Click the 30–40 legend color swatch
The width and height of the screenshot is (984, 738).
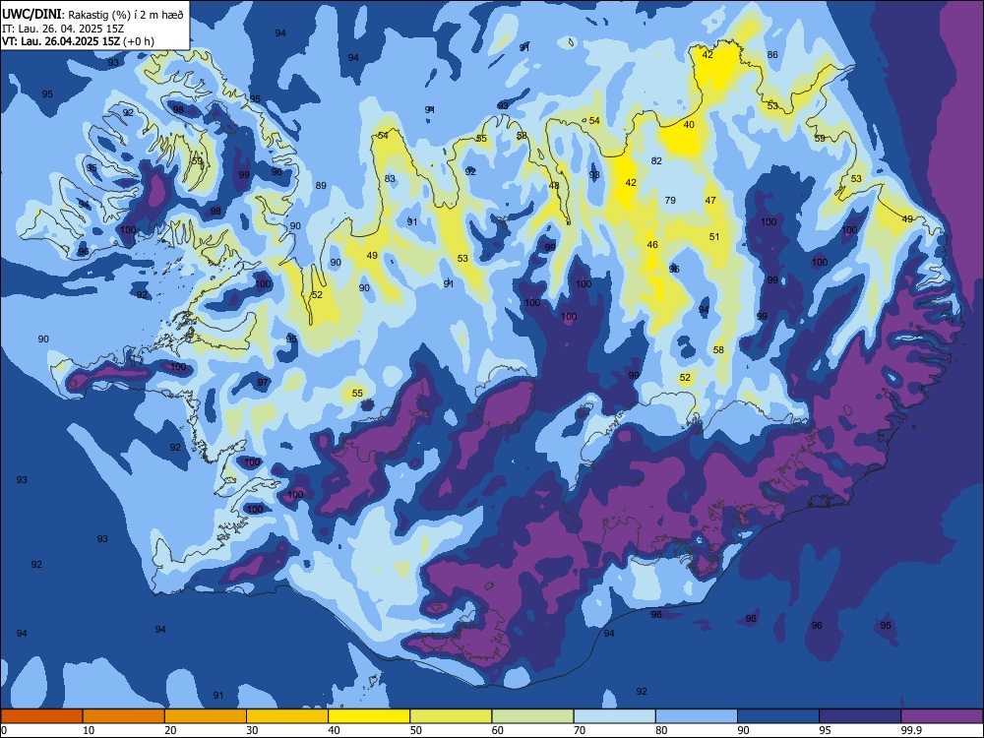pyautogui.click(x=287, y=716)
